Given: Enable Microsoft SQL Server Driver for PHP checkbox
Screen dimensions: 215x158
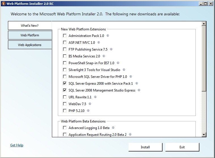Looking at the screenshot, I should tap(65, 76).
